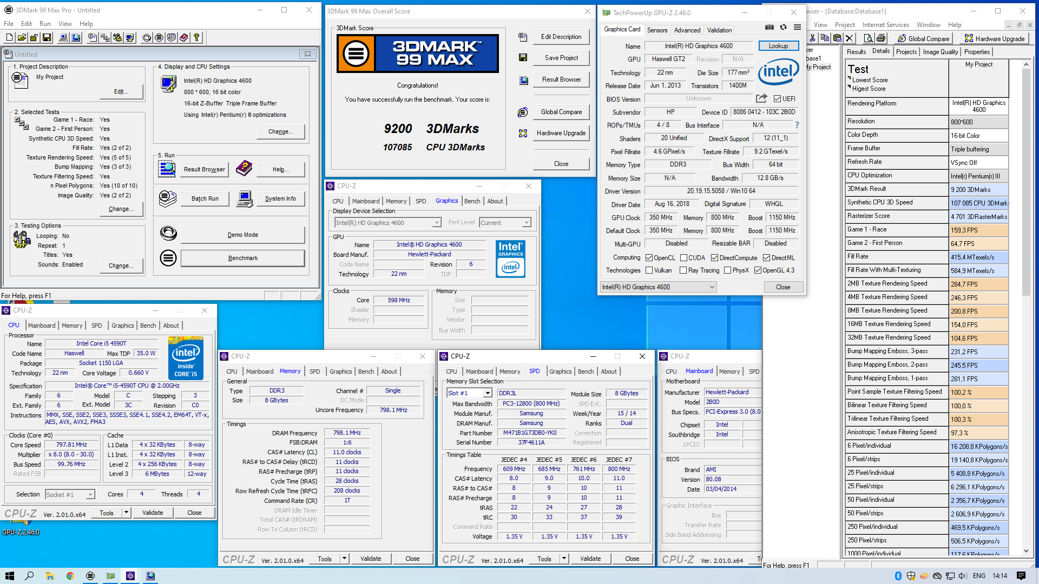
Task: Switch to Advanced tab in GPU-Z
Action: (687, 30)
